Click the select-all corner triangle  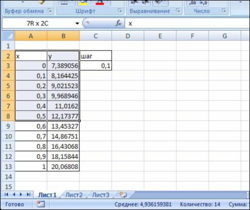[9, 36]
